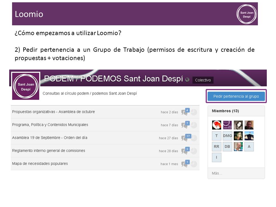Open the purple Sant Joan Despí member avatar

[x=227, y=125]
